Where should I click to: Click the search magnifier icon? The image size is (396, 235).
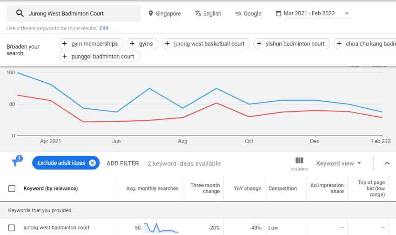point(20,13)
